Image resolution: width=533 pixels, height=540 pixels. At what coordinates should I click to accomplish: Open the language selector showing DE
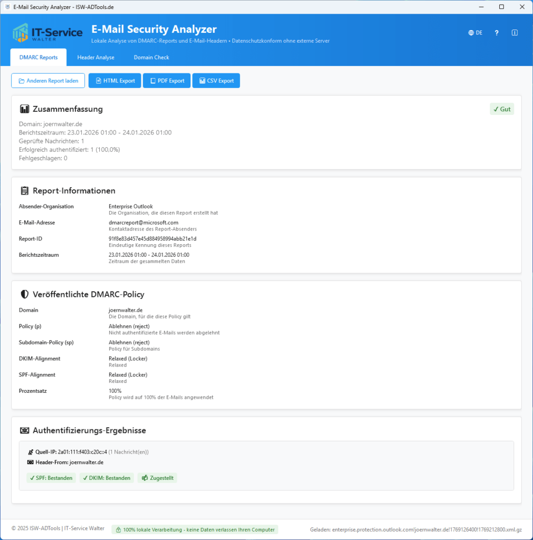[474, 32]
